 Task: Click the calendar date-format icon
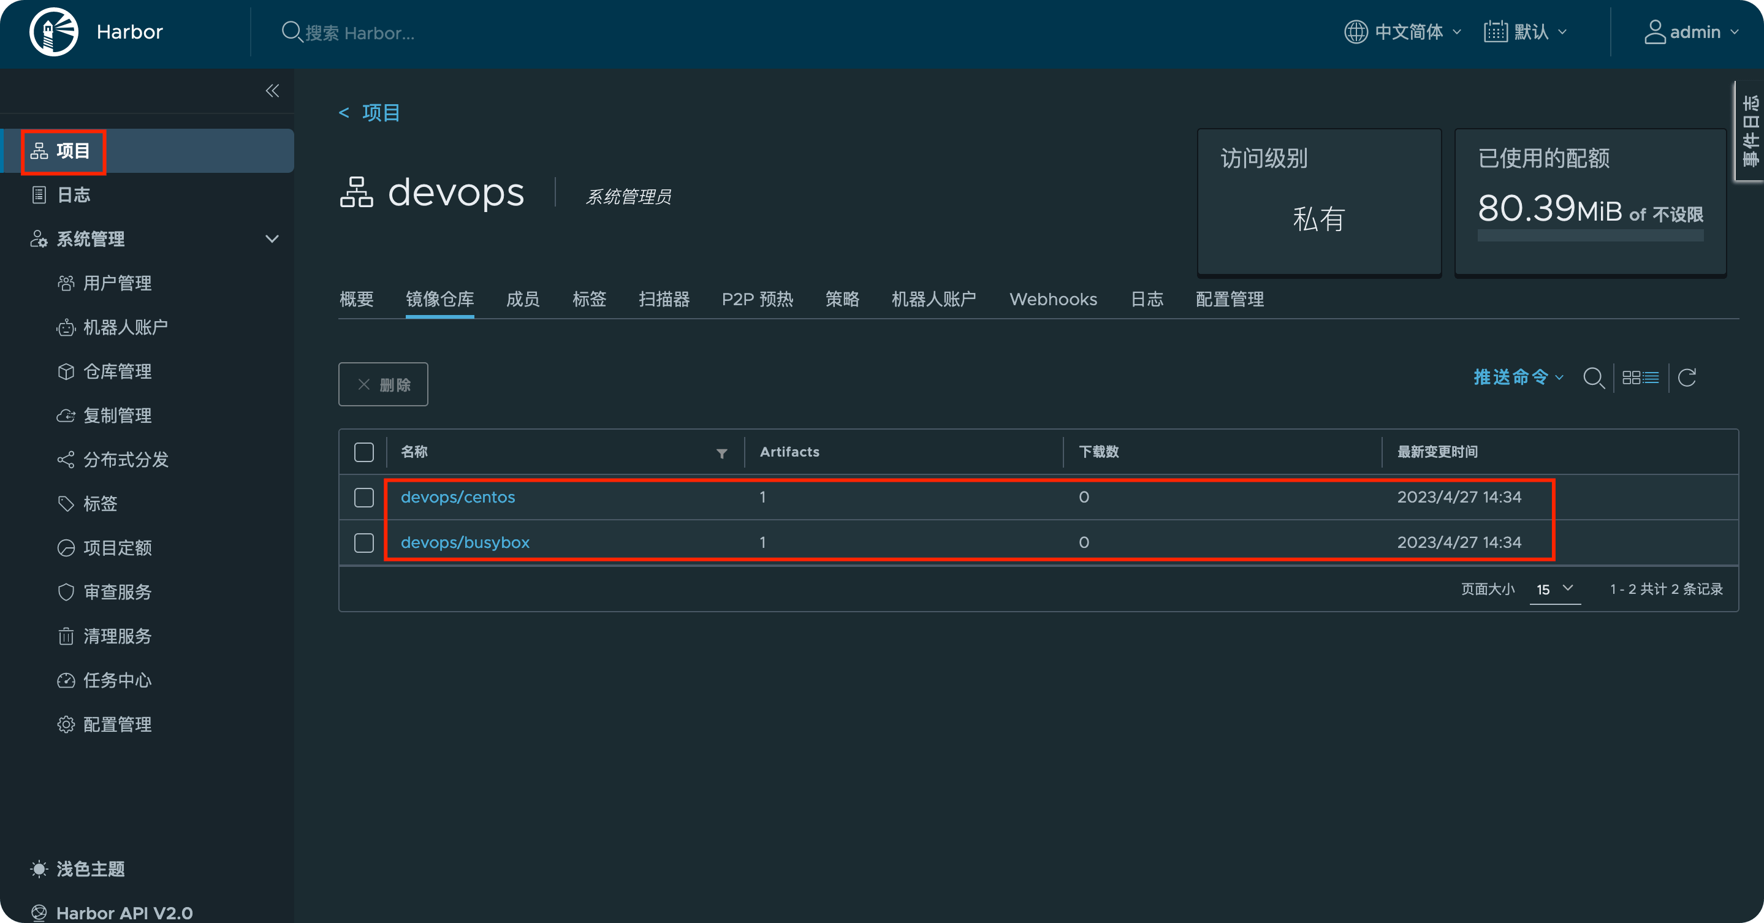(1495, 31)
